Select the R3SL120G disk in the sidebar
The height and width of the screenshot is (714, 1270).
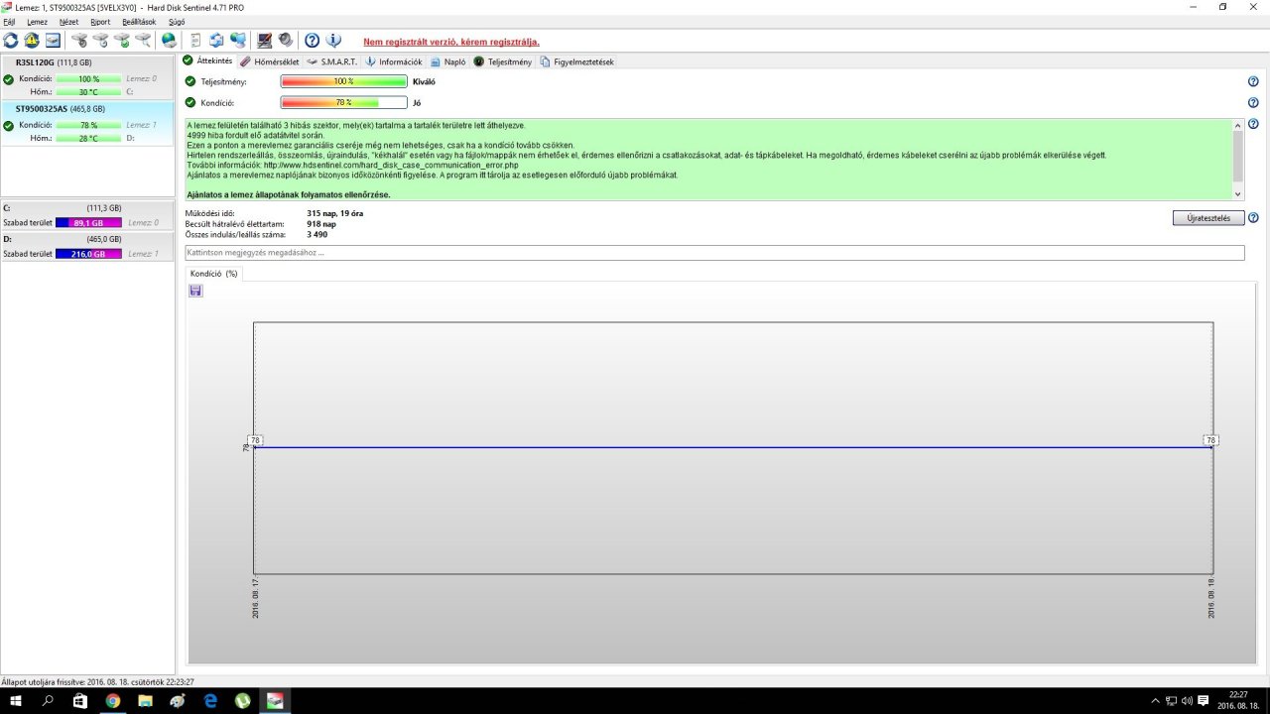click(87, 76)
